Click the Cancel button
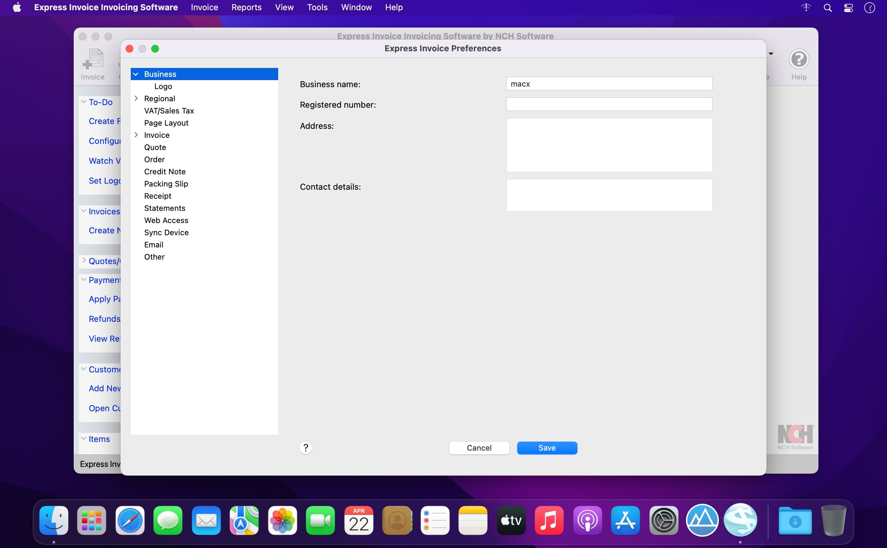Screen dimensions: 887x548 (479, 448)
